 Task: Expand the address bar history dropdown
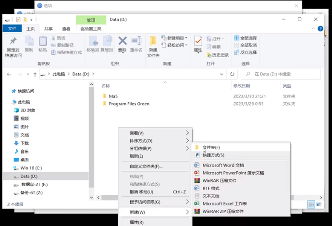(x=221, y=74)
